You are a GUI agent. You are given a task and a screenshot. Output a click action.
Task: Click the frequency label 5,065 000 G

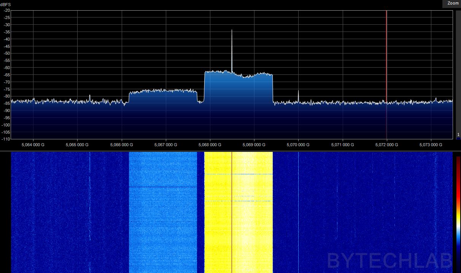pyautogui.click(x=77, y=145)
